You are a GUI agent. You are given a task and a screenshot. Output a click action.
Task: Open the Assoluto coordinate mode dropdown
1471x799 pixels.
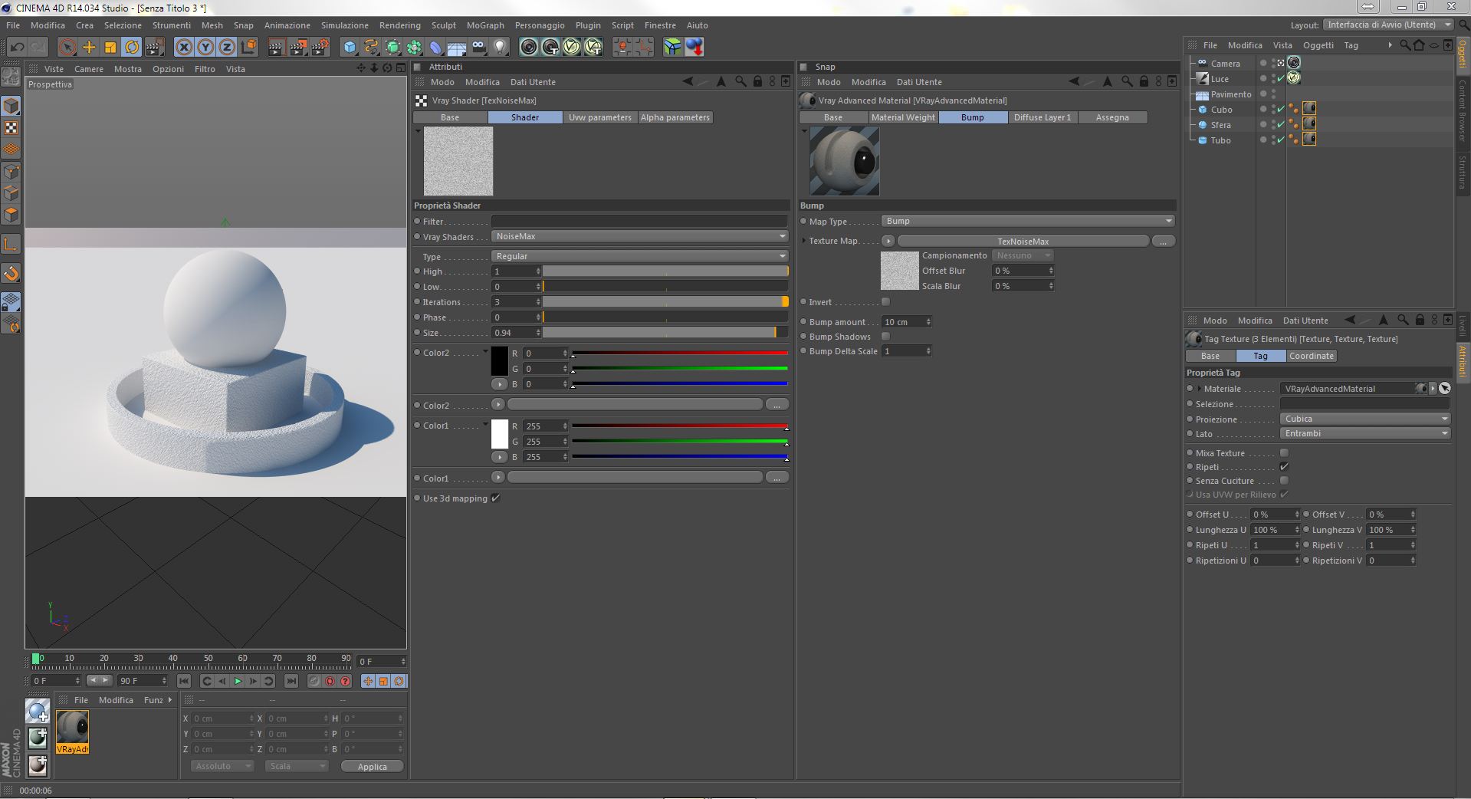[222, 766]
